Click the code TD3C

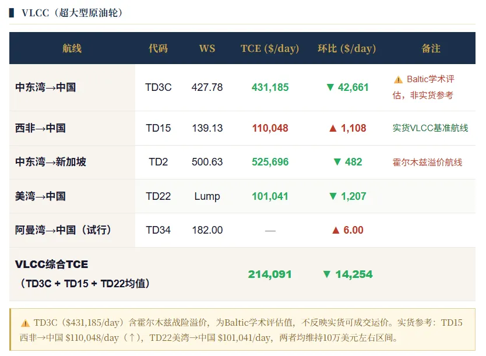pos(158,87)
